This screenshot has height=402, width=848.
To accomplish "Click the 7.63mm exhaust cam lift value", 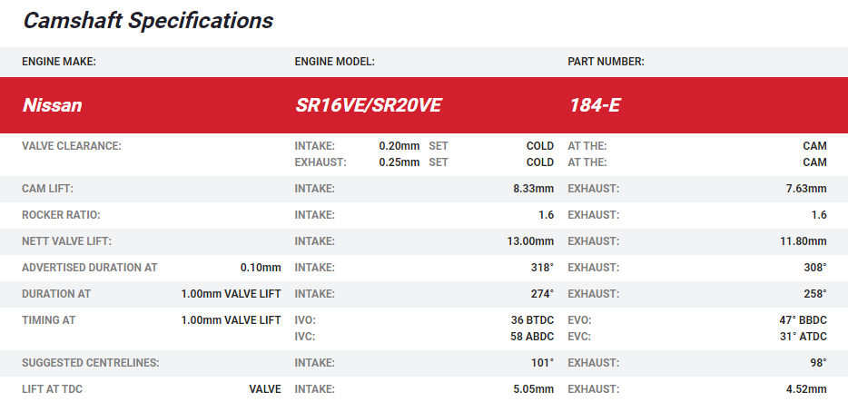I will point(806,189).
